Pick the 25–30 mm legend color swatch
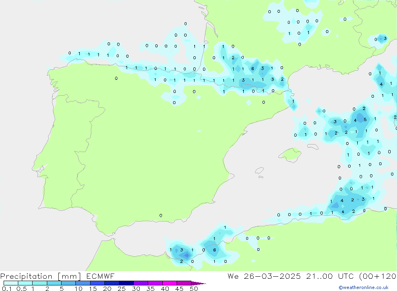Screen dimensions: 397x291 coord(126,283)
